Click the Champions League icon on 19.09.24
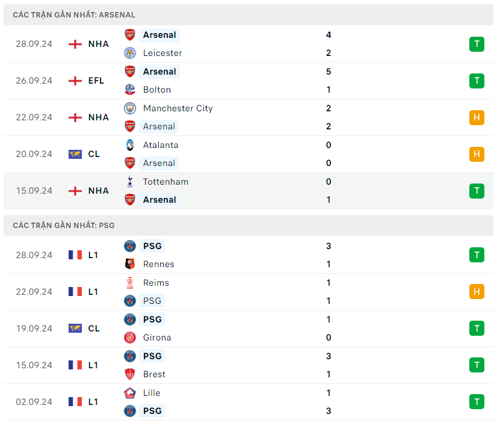 (x=75, y=329)
